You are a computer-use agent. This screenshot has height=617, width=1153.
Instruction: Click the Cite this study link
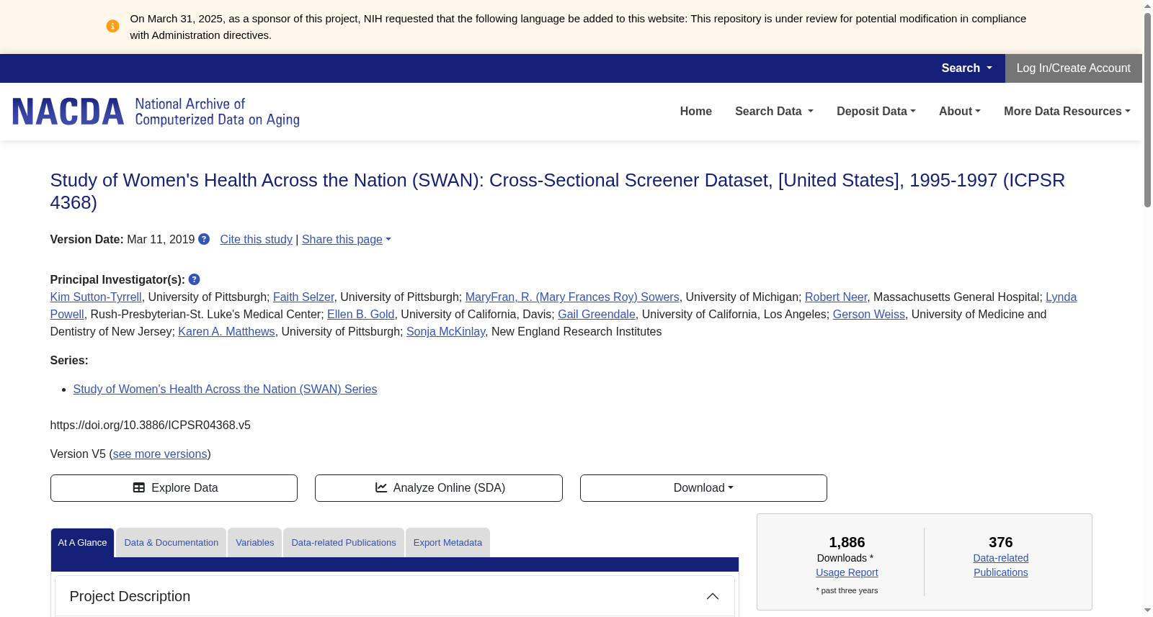[257, 240]
